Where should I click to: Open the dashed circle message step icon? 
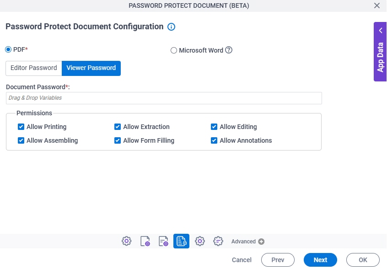(x=218, y=241)
